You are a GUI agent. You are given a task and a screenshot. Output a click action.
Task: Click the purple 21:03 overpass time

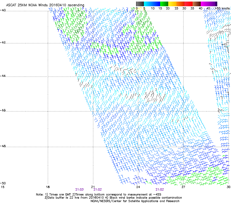(x=79, y=190)
